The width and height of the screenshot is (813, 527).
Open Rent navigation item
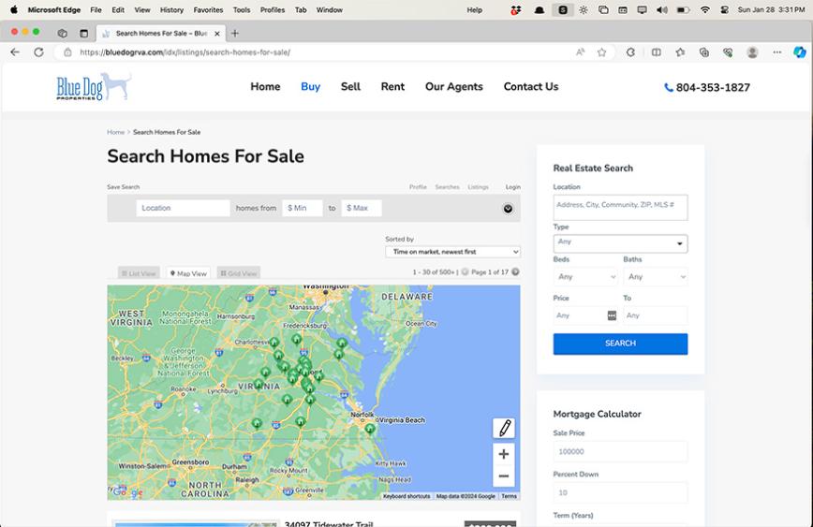(392, 86)
